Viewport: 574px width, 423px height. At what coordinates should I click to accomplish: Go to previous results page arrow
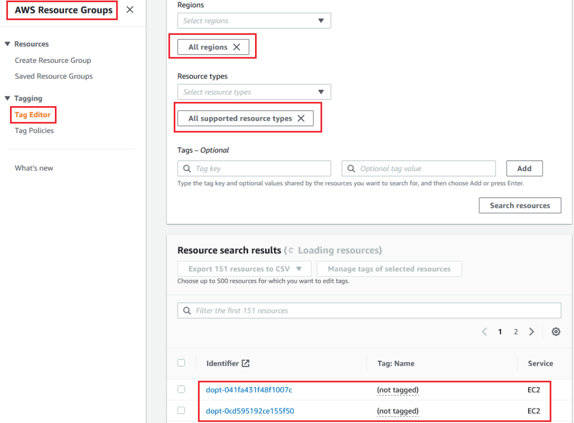484,332
